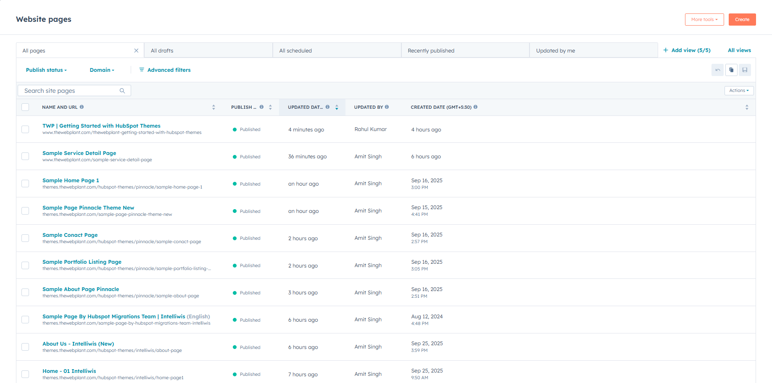Click the Advanced filters lines icon
The image size is (772, 383).
142,70
